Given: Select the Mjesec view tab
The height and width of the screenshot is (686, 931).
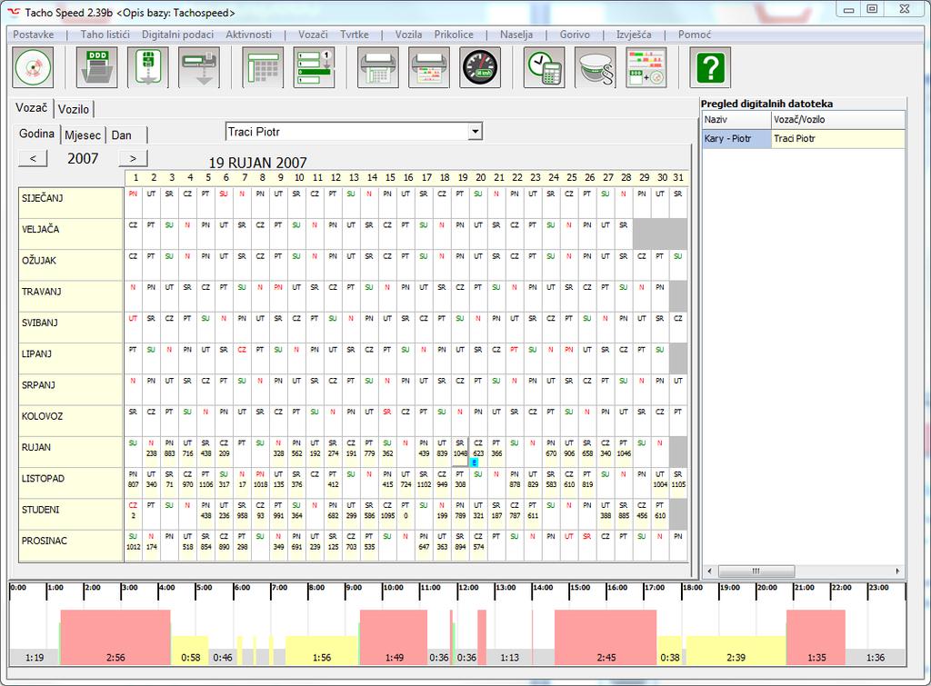Looking at the screenshot, I should click(x=83, y=135).
